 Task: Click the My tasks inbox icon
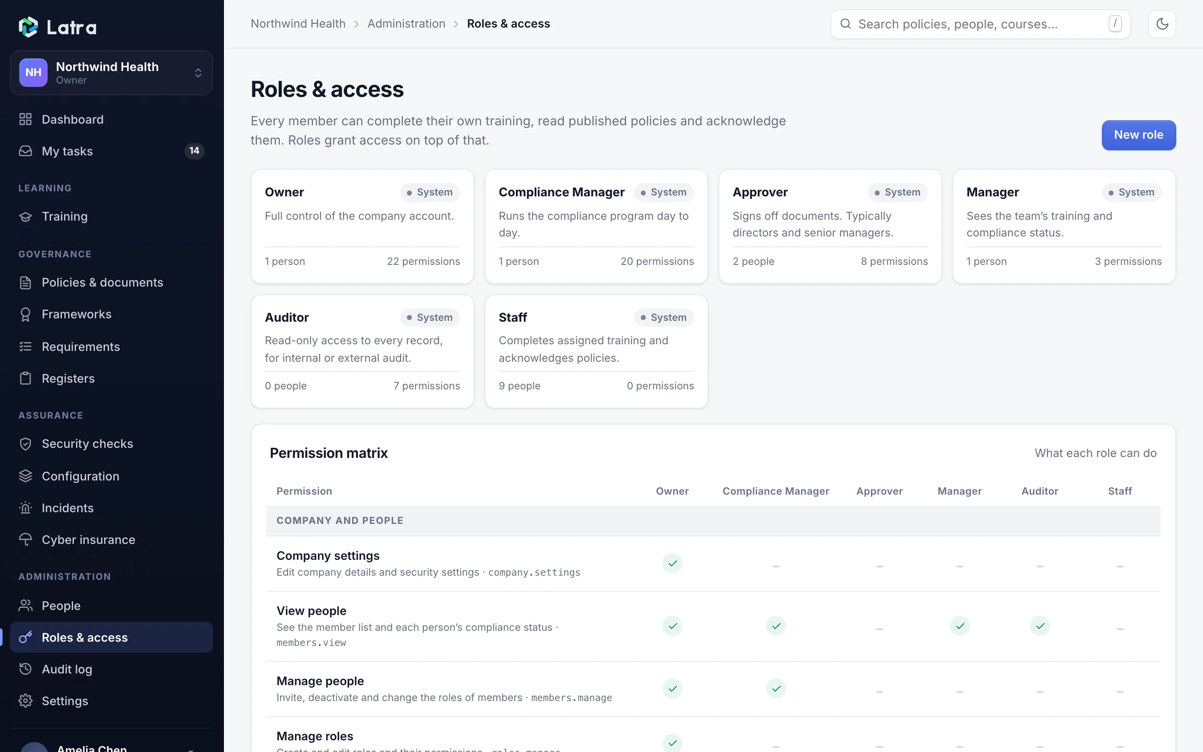pos(25,151)
